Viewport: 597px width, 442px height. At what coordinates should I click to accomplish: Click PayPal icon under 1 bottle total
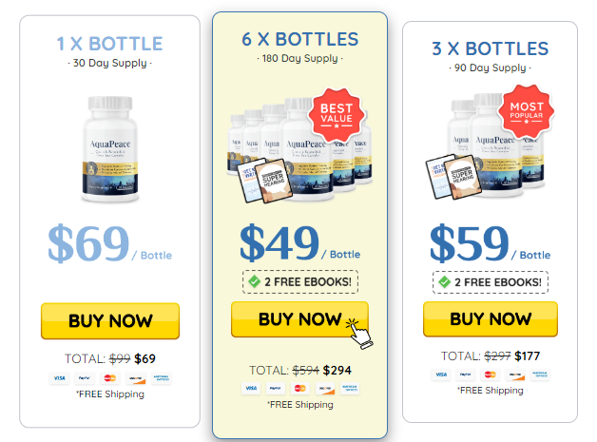click(x=85, y=378)
